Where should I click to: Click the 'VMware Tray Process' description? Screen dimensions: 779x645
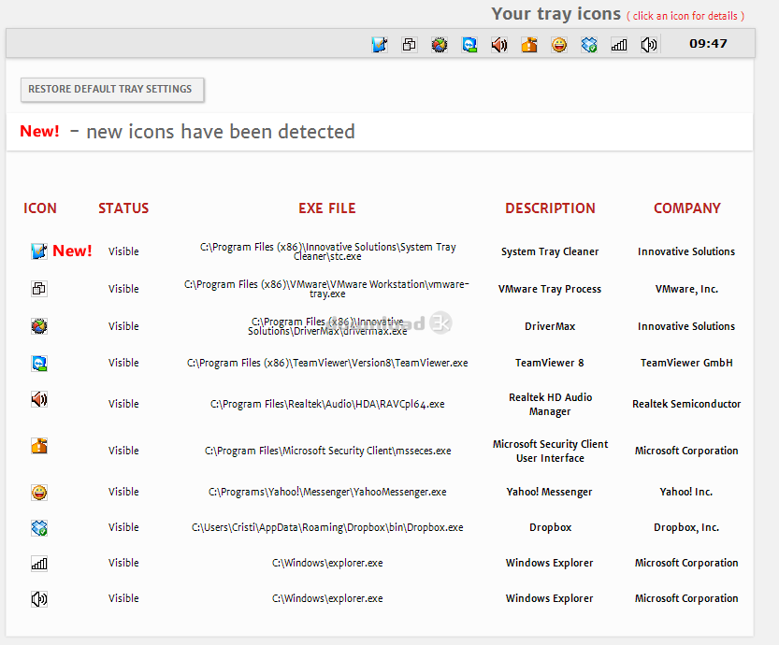tap(550, 289)
